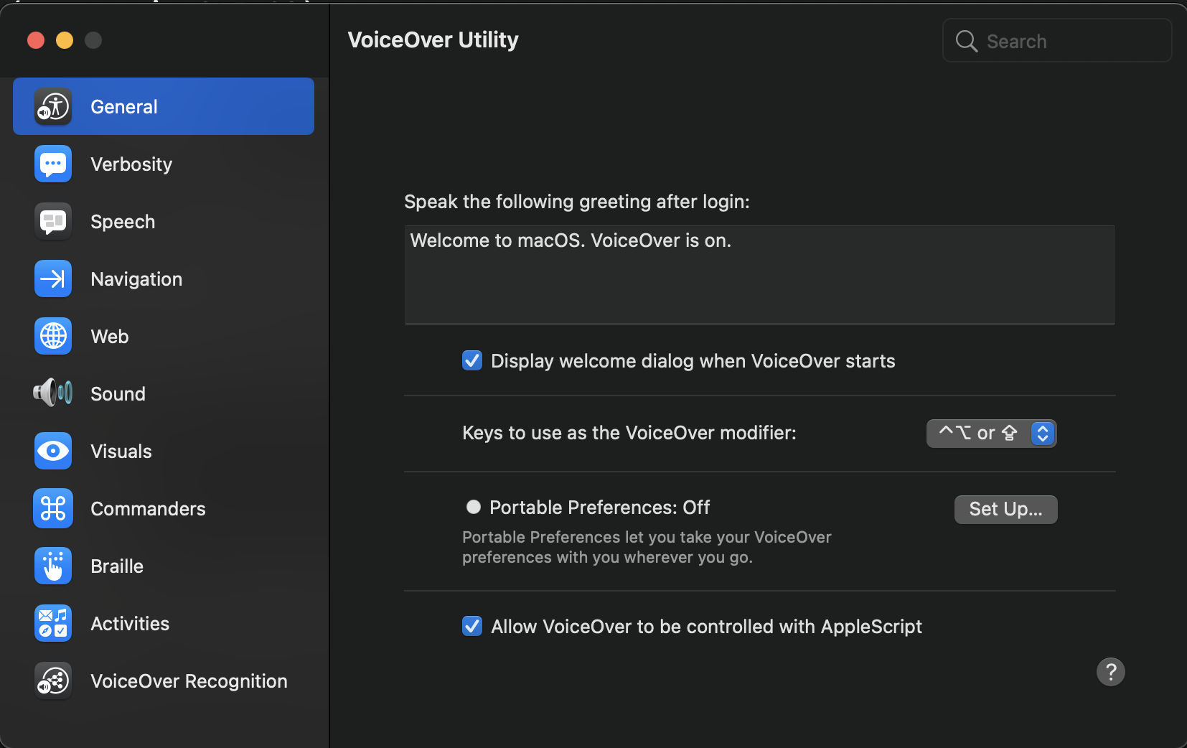Click the Commanders command-key icon
This screenshot has width=1187, height=748.
tap(53, 509)
